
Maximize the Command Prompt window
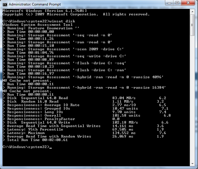177,3
